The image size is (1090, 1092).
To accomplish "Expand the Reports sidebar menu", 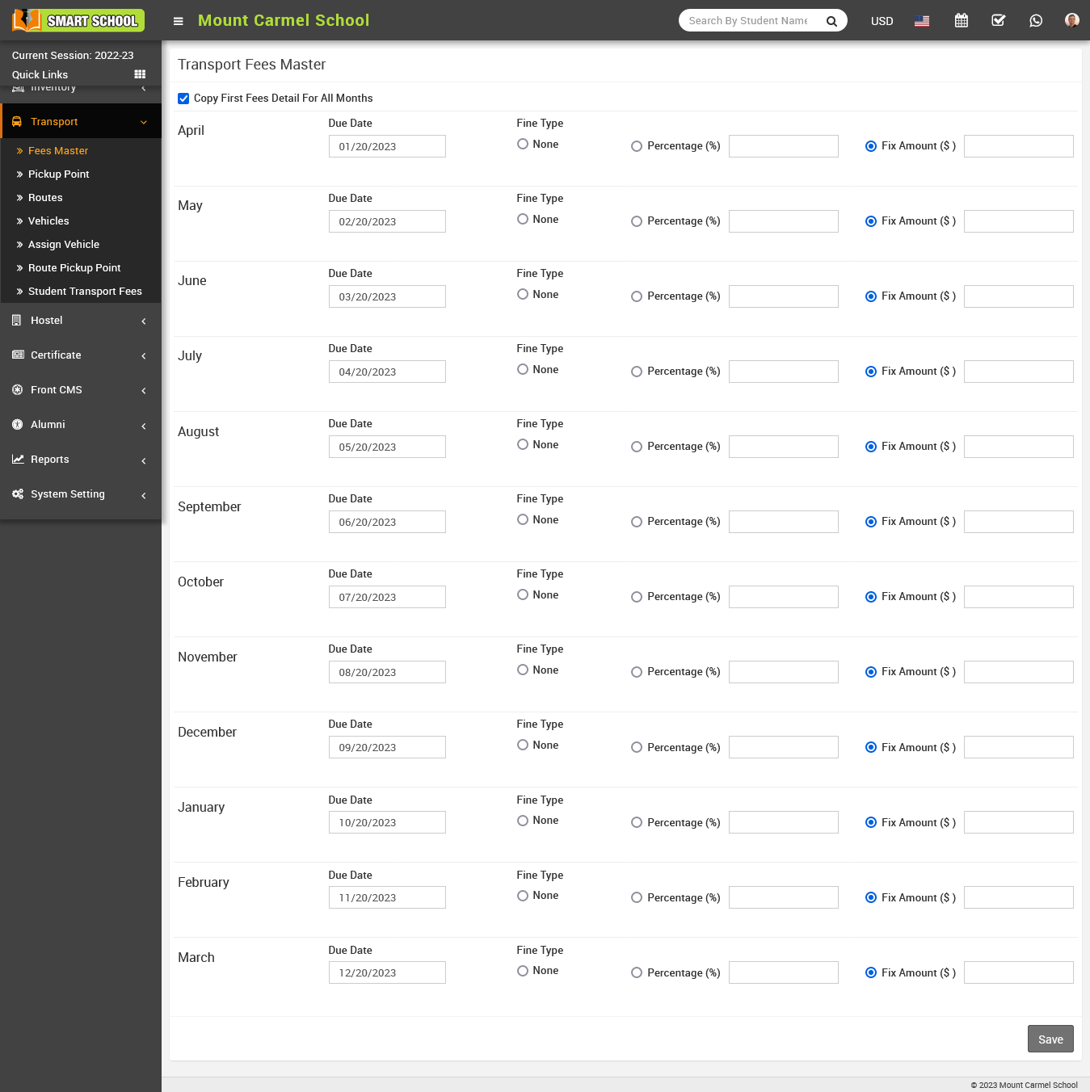I will tap(81, 460).
